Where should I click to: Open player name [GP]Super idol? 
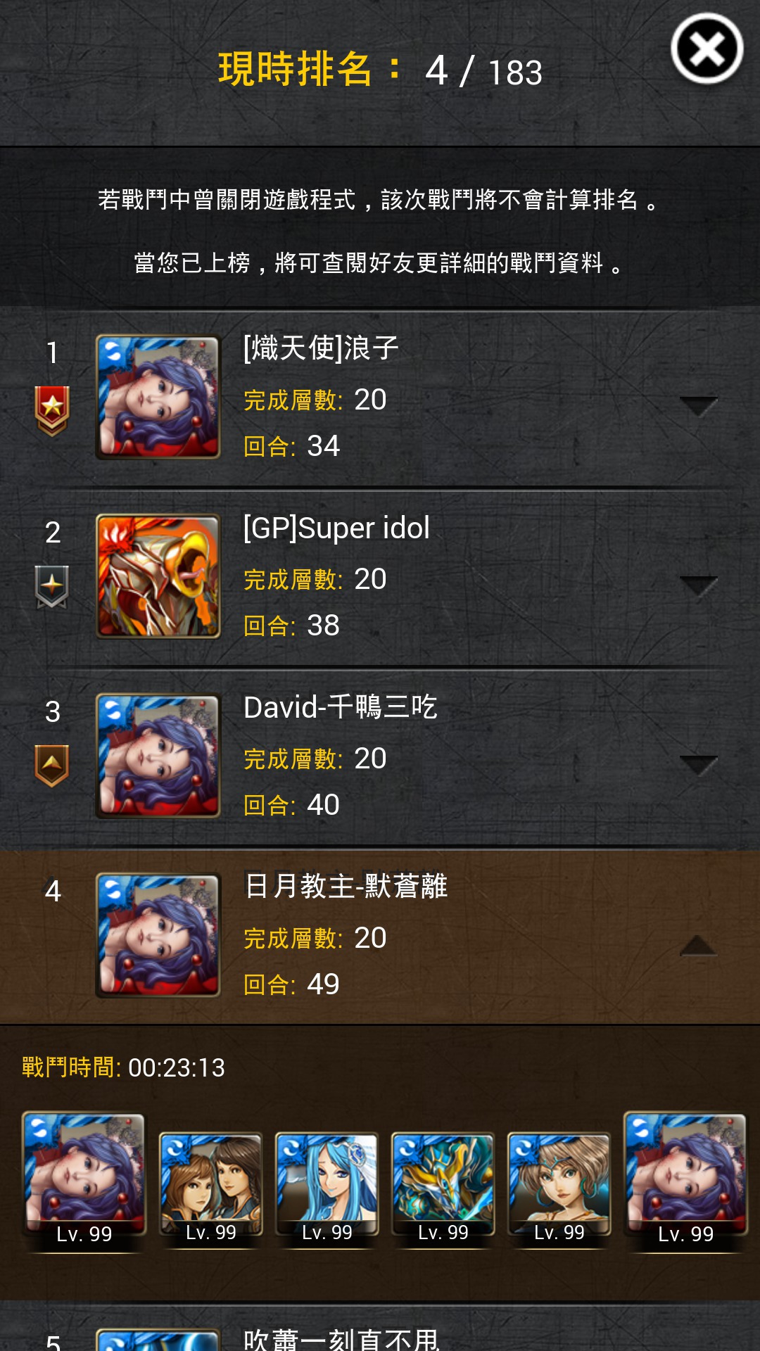click(x=336, y=528)
